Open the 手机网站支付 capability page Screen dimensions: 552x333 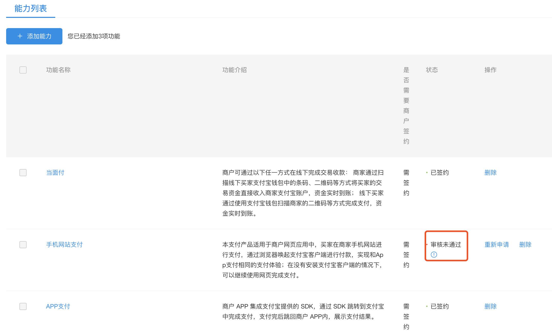pyautogui.click(x=64, y=244)
